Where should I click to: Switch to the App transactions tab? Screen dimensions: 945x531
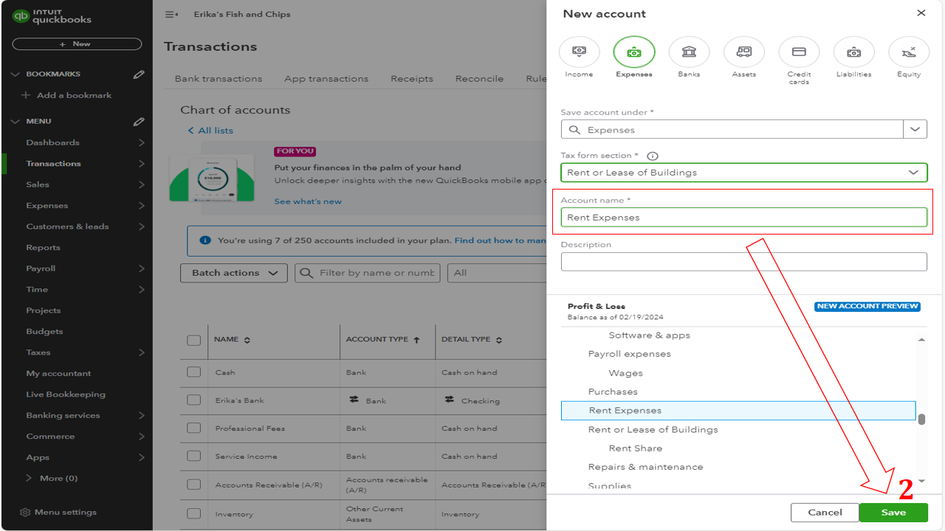(x=326, y=79)
